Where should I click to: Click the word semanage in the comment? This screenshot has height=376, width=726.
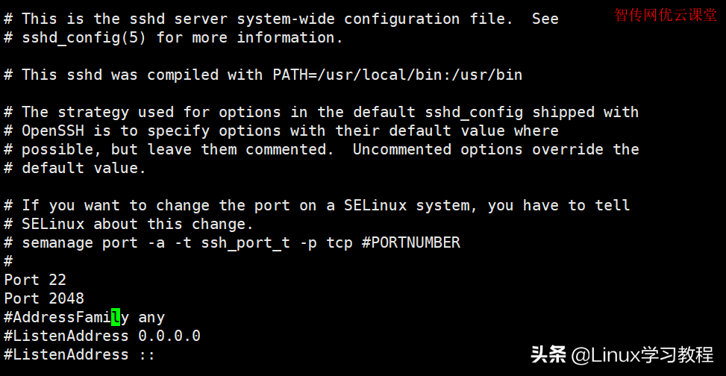[57, 242]
